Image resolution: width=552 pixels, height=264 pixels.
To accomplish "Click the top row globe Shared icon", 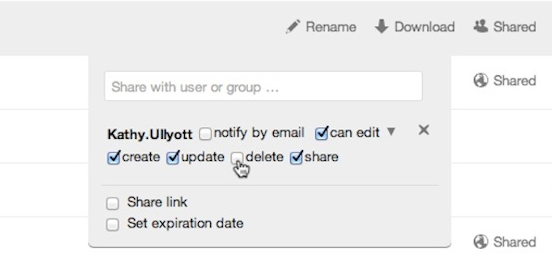I will click(x=480, y=81).
